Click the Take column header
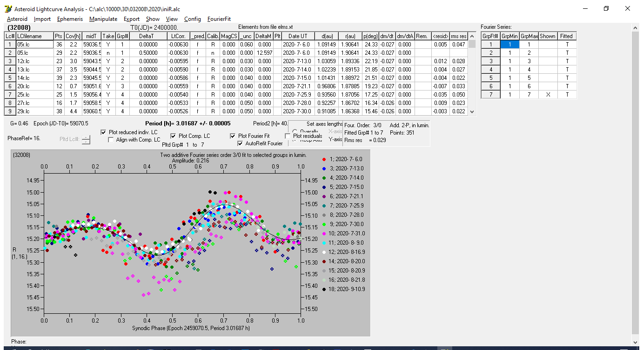Screen dimensions: 643x350 coord(108,36)
